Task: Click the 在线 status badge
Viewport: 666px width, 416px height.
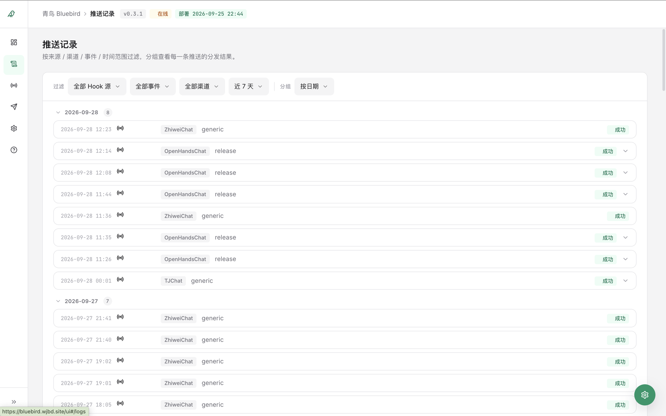Action: (161, 14)
